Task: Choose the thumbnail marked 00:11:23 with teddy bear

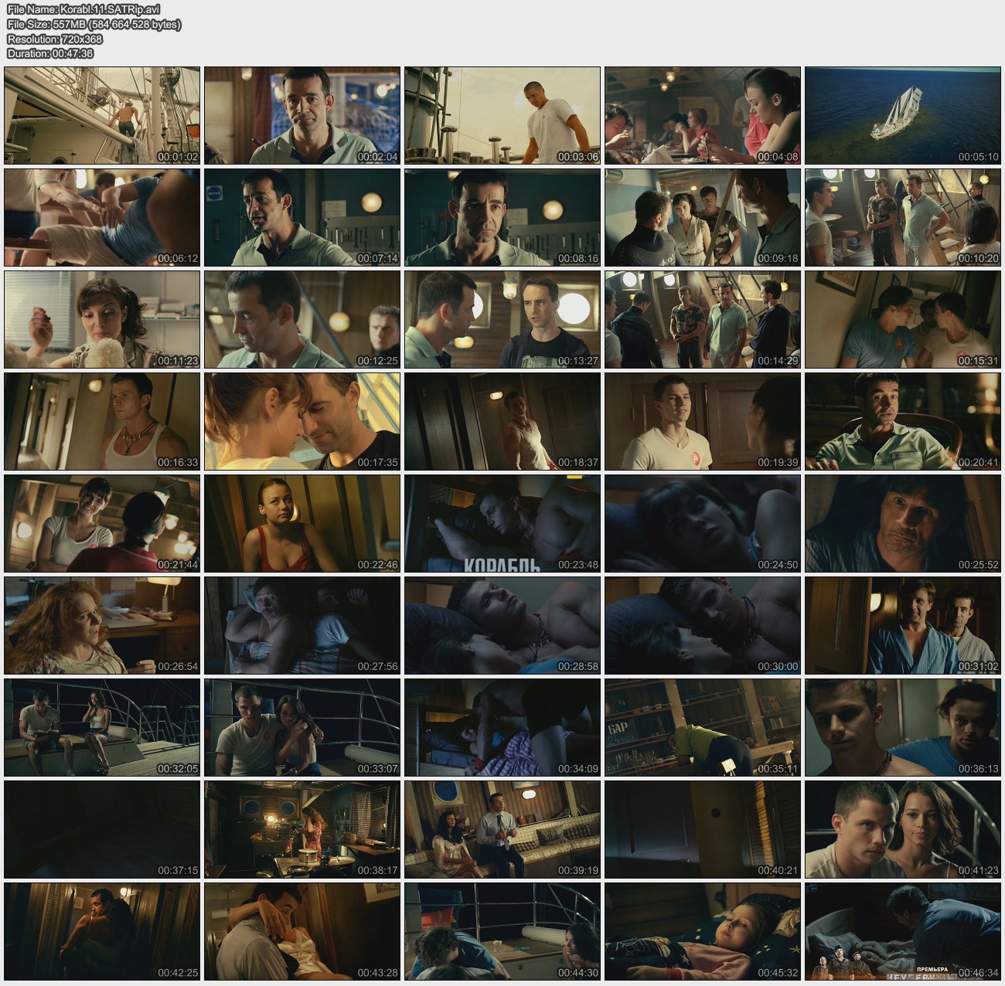Action: [x=102, y=319]
